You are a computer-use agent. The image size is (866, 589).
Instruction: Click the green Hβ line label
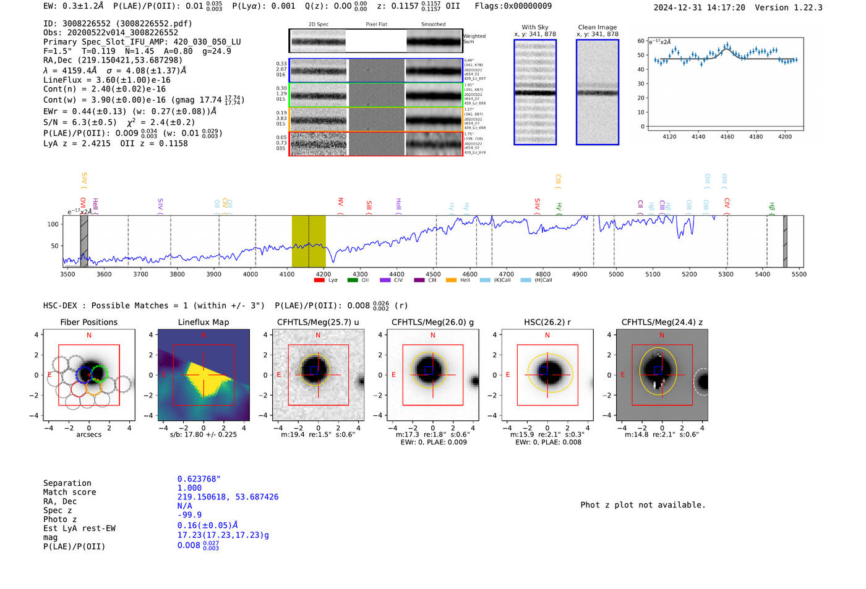click(x=771, y=208)
